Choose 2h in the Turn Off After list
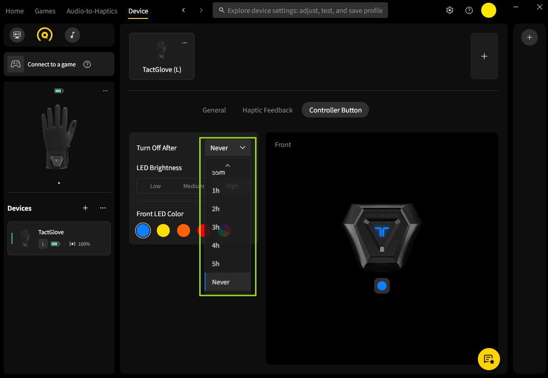Image resolution: width=548 pixels, height=378 pixels. click(x=227, y=208)
